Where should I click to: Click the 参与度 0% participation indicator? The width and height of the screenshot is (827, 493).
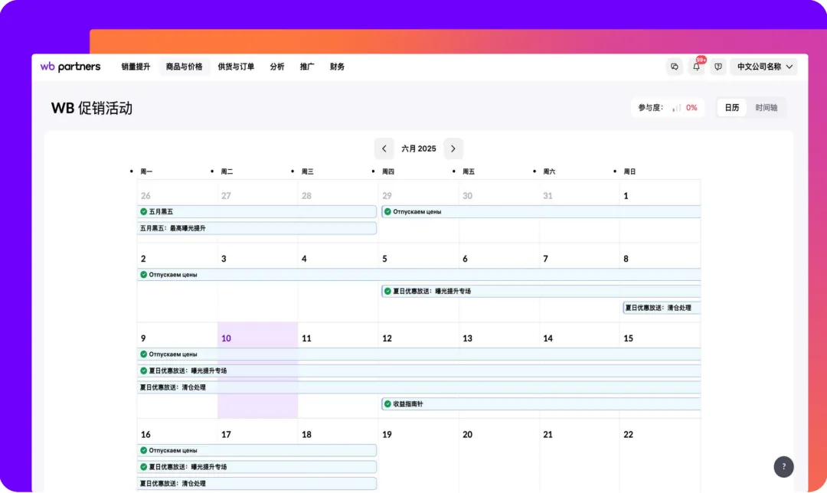pos(668,108)
